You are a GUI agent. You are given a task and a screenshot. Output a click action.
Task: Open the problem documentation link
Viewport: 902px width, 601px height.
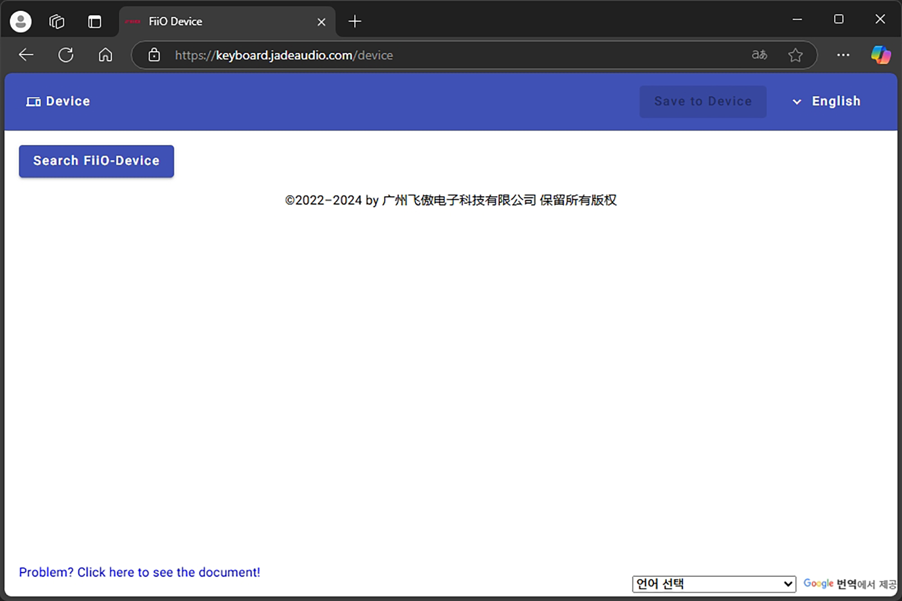[139, 572]
